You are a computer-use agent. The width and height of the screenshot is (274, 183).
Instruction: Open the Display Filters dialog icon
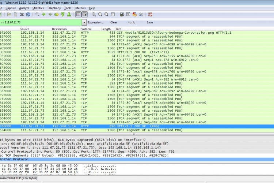coord(128,15)
